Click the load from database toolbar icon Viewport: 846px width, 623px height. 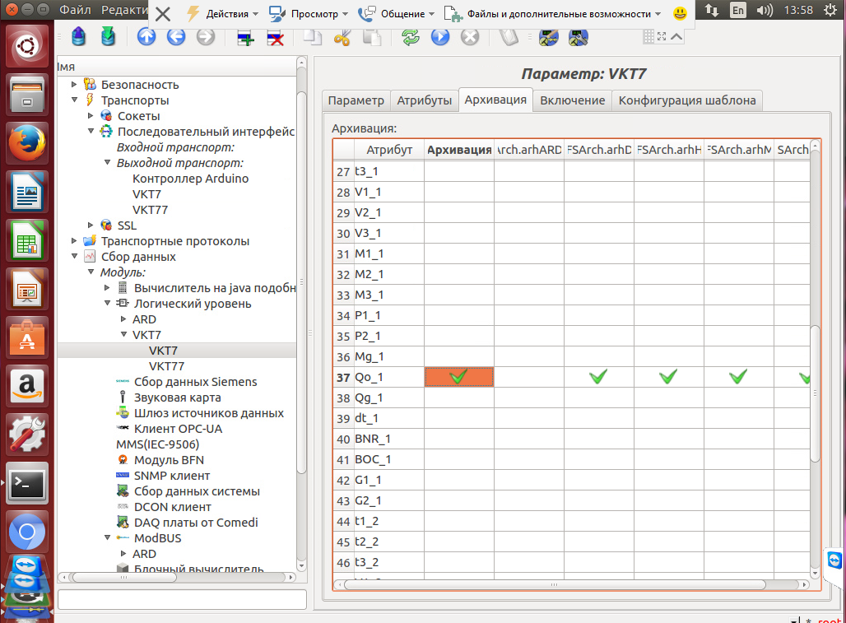click(x=79, y=37)
